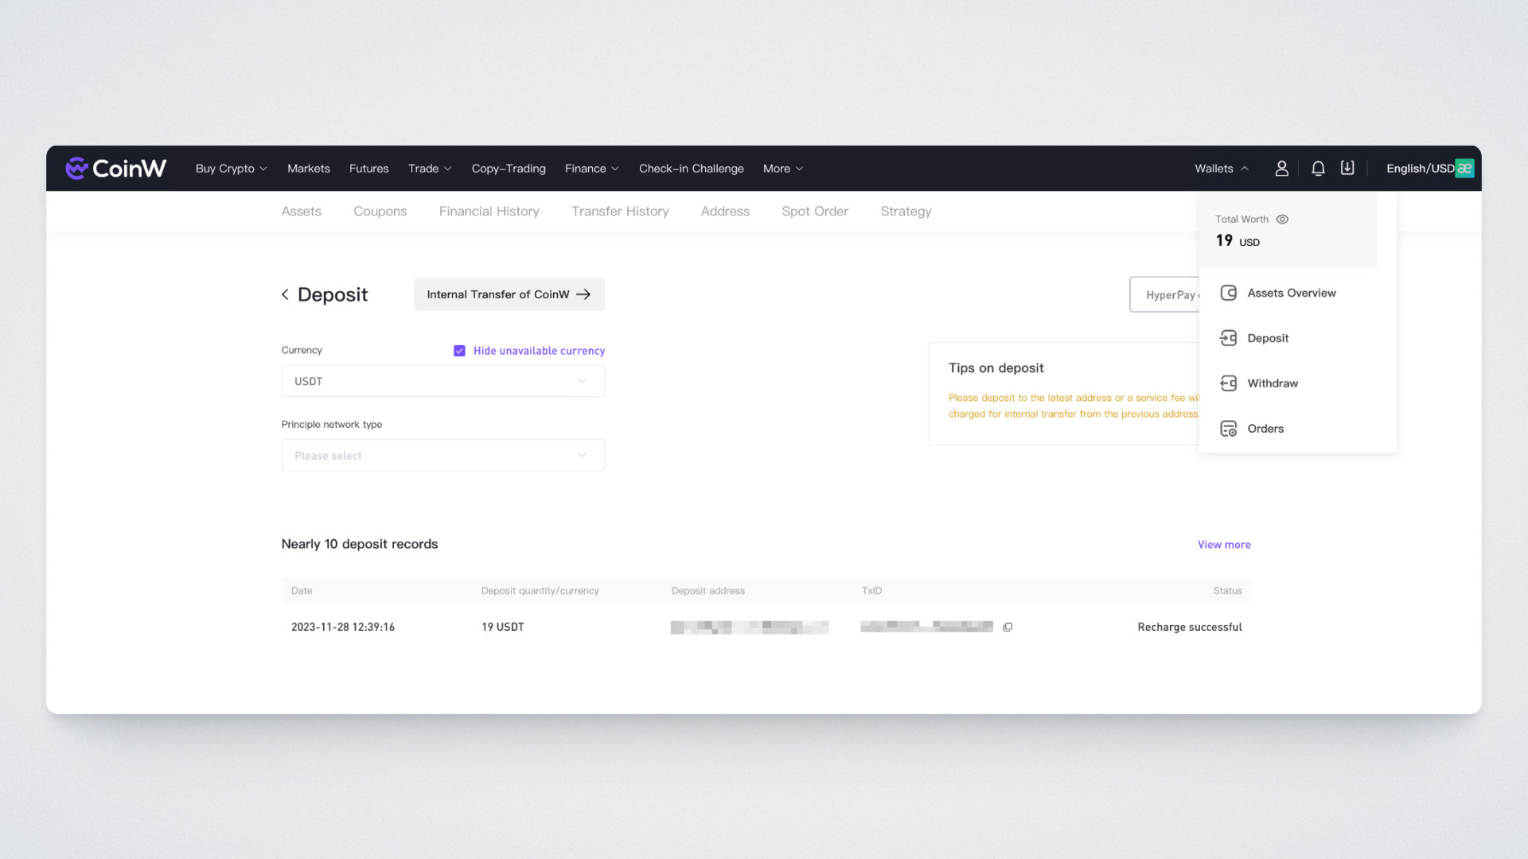Open the USDT currency dropdown
Image resolution: width=1528 pixels, height=859 pixels.
[x=442, y=381]
